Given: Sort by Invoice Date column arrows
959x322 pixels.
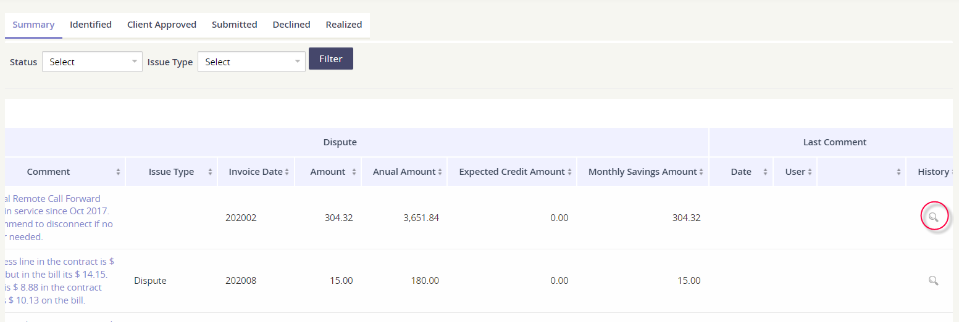Looking at the screenshot, I should coord(287,172).
